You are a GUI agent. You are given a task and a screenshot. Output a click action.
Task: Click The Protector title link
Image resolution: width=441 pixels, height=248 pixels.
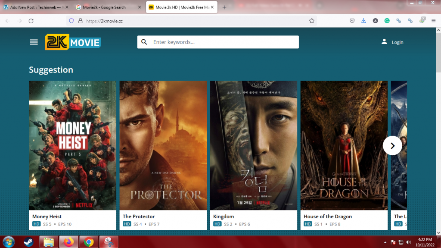139,217
